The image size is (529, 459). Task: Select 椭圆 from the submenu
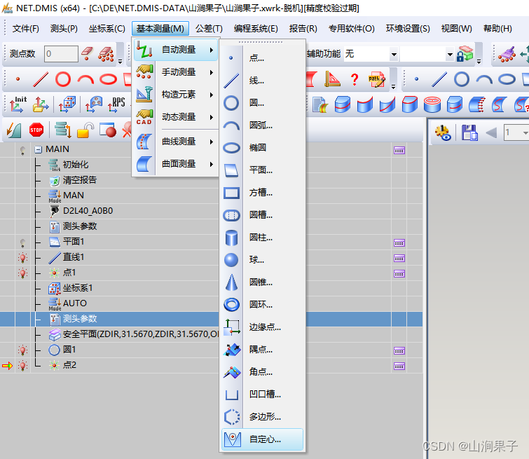pos(262,148)
